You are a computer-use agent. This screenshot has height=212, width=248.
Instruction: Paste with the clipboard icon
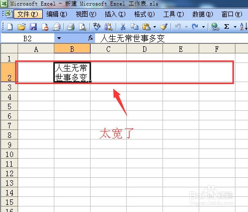pyautogui.click(x=146, y=27)
